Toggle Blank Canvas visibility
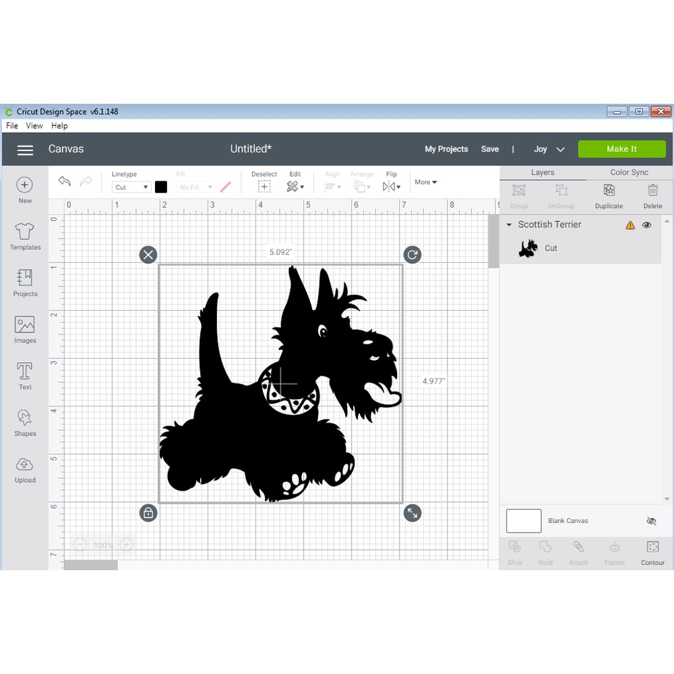Viewport: 674px width, 674px height. coord(650,520)
